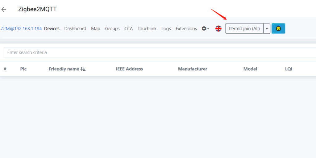Sort by Manufacturer column header
316x158 pixels.
pos(193,69)
